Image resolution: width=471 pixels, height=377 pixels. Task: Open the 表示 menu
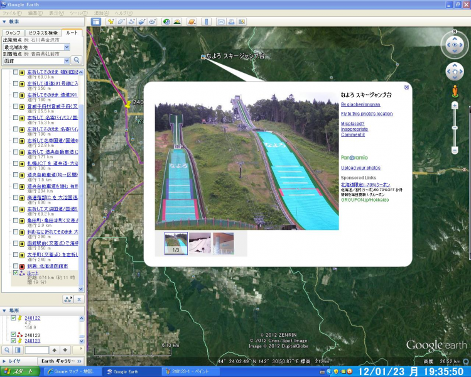(x=57, y=13)
